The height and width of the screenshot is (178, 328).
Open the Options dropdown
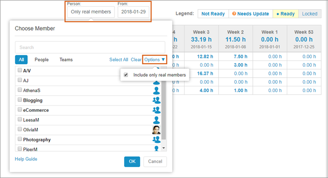[x=154, y=59]
